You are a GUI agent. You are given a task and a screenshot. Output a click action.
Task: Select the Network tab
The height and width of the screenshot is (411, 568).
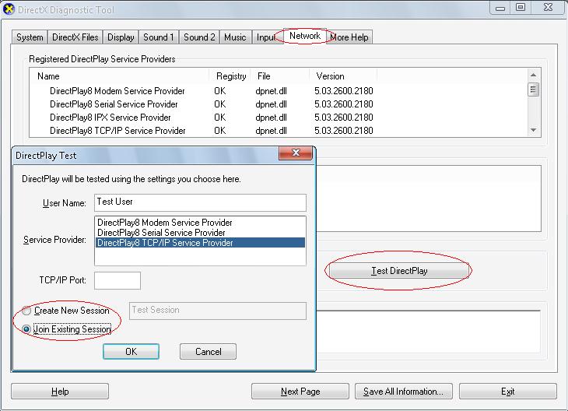(305, 36)
